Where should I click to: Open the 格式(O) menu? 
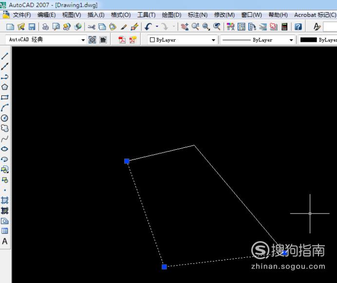coord(121,15)
